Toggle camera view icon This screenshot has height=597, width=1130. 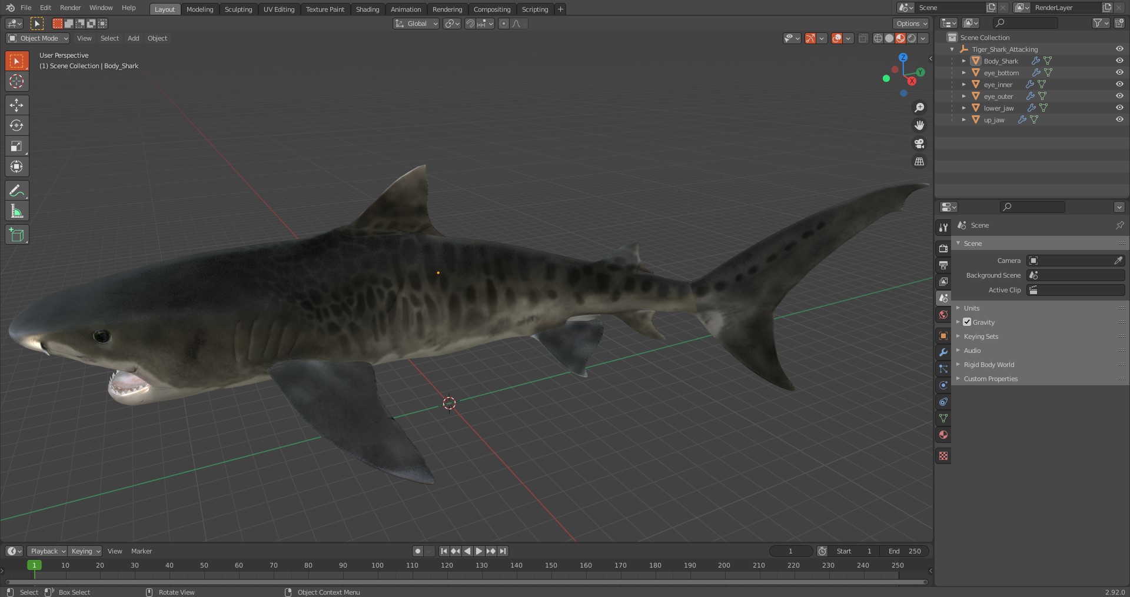coord(919,144)
